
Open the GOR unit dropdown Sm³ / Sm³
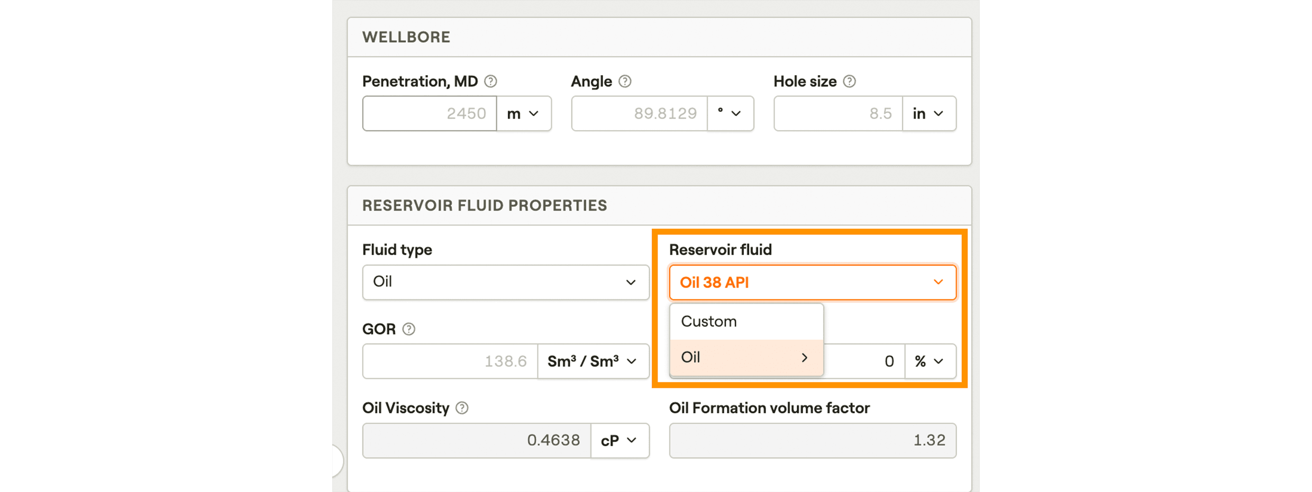point(593,361)
